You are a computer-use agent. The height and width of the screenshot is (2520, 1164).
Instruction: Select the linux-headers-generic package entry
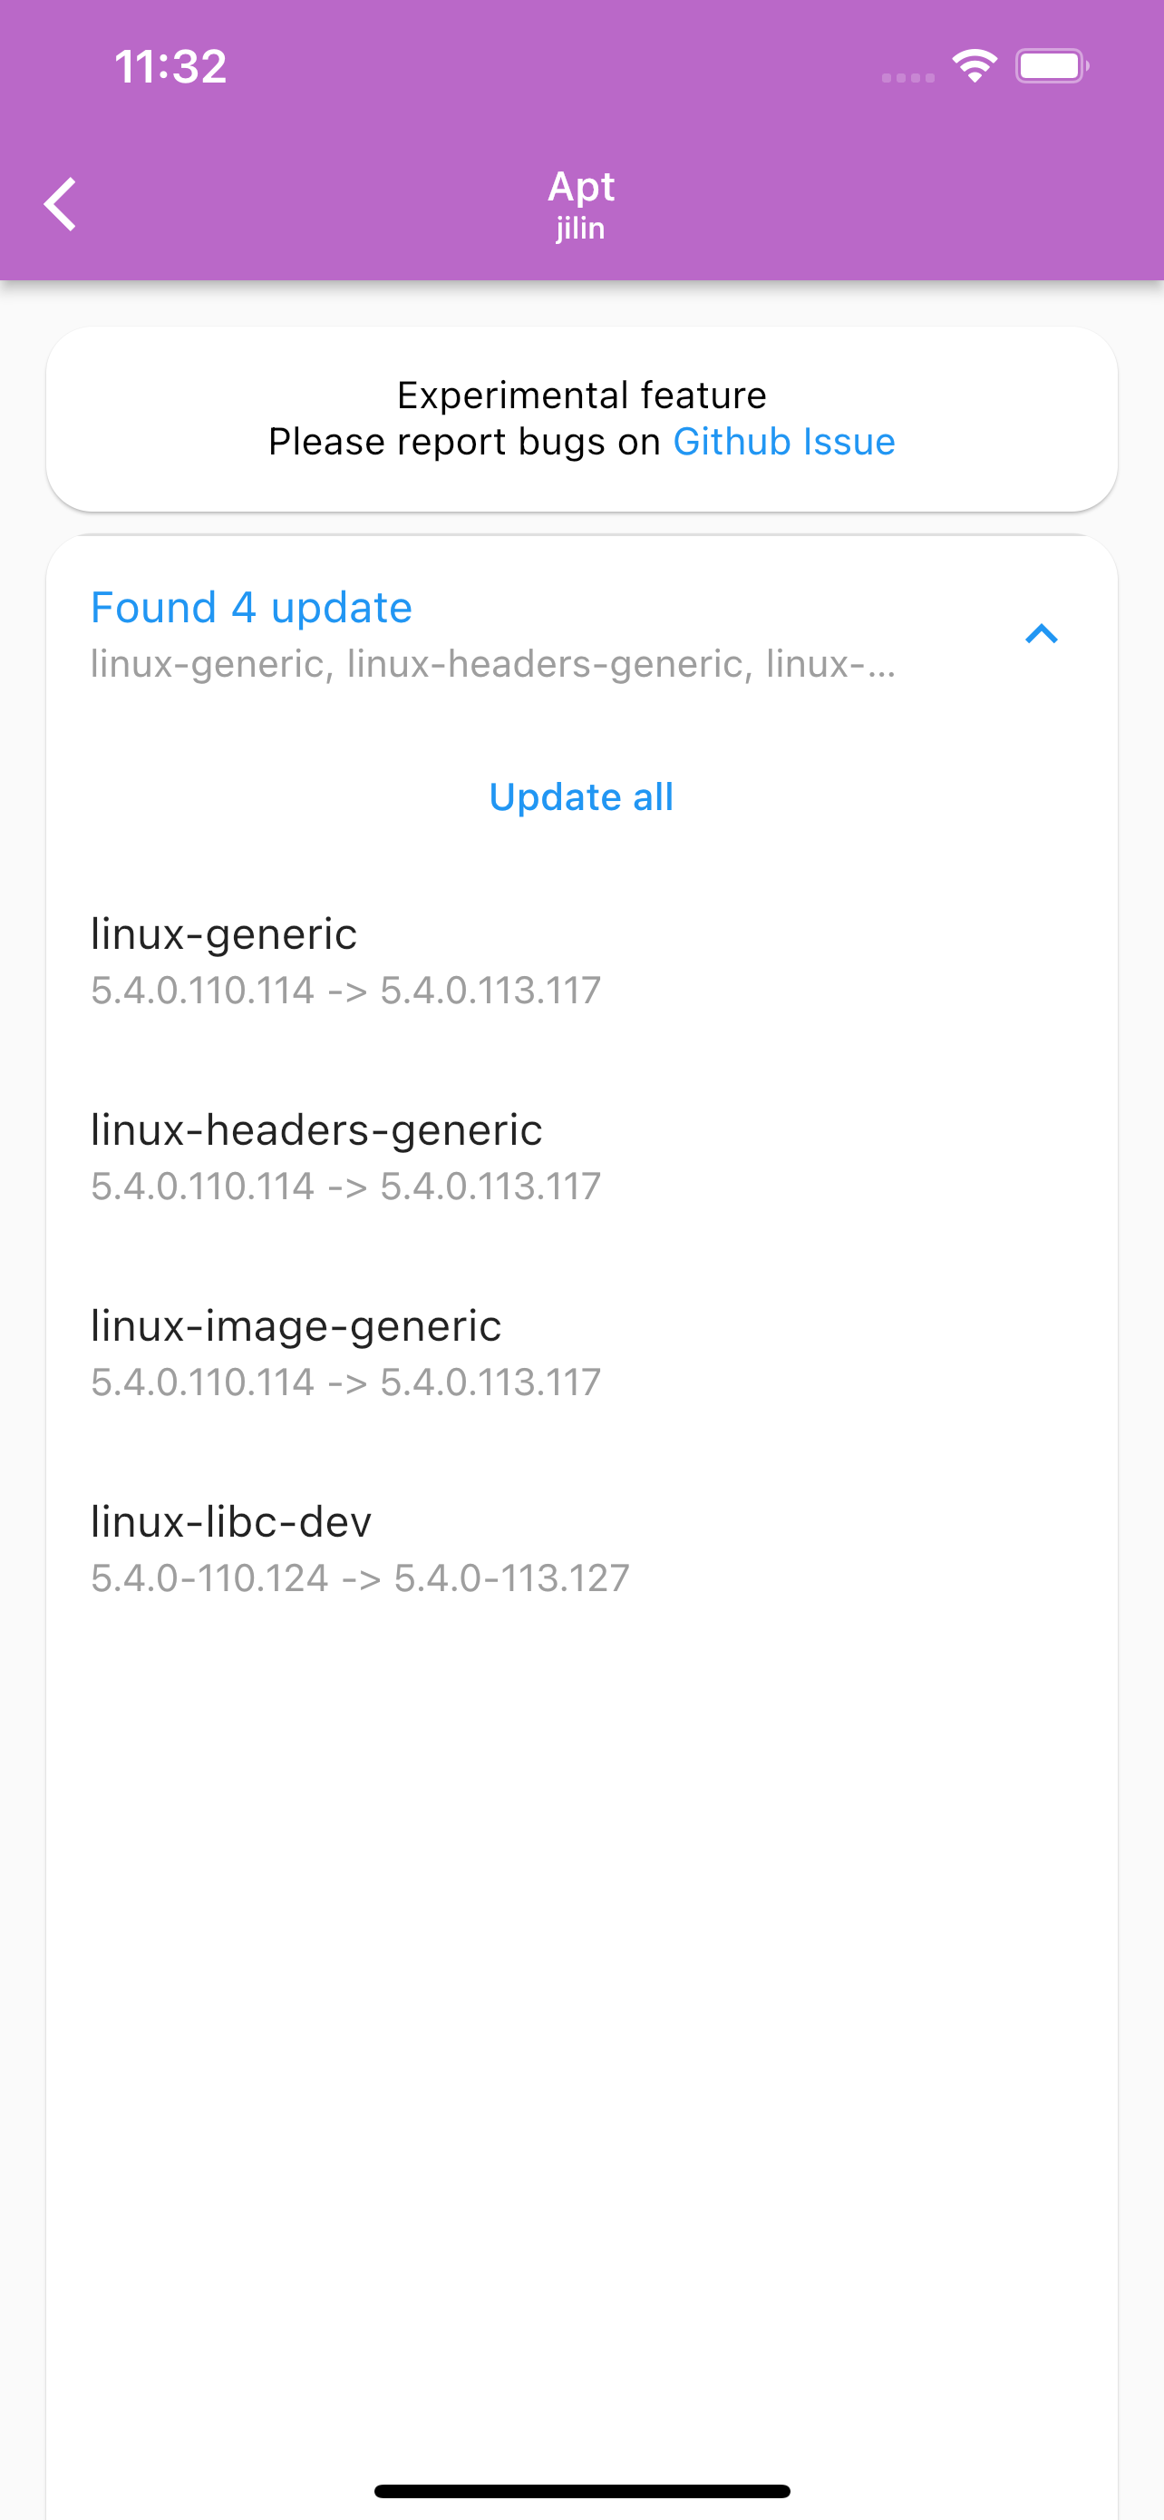[316, 1130]
